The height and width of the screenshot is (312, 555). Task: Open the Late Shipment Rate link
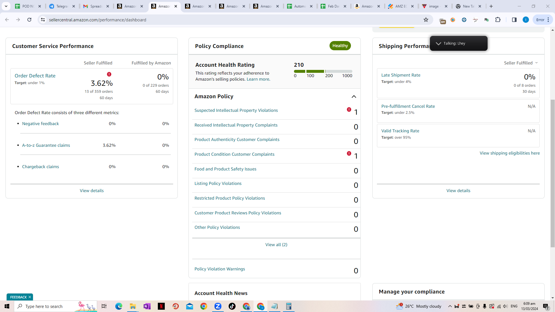401,75
